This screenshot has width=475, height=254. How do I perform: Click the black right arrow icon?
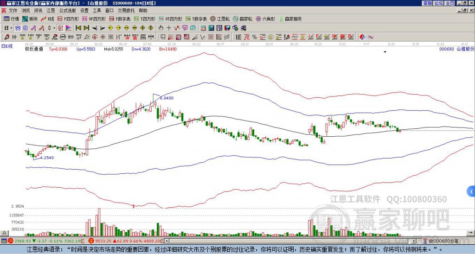click(x=103, y=28)
